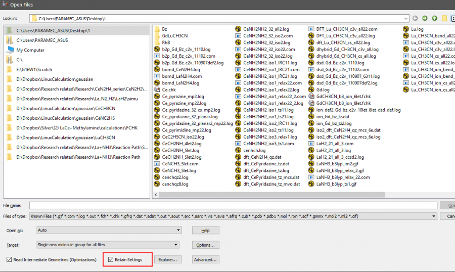
Task: Click the Advanced... button
Action: 205,259
